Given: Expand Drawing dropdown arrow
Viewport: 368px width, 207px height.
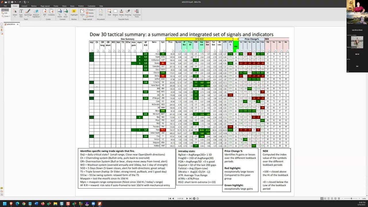Looking at the screenshot, I should (x=128, y=16).
